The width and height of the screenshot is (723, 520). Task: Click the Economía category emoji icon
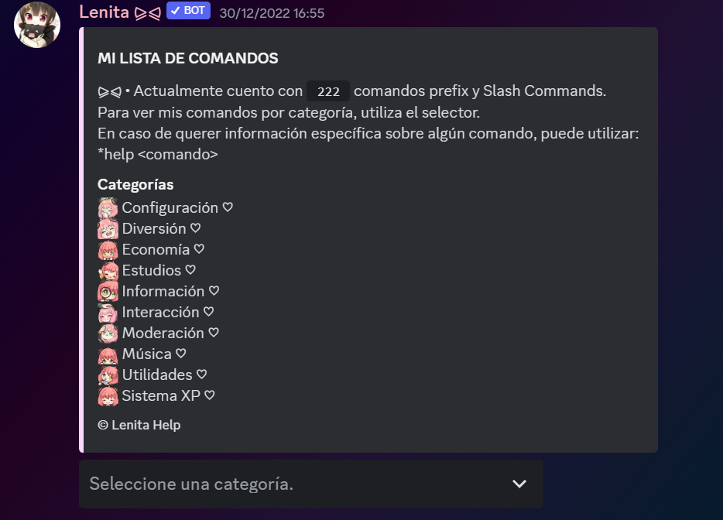click(108, 249)
